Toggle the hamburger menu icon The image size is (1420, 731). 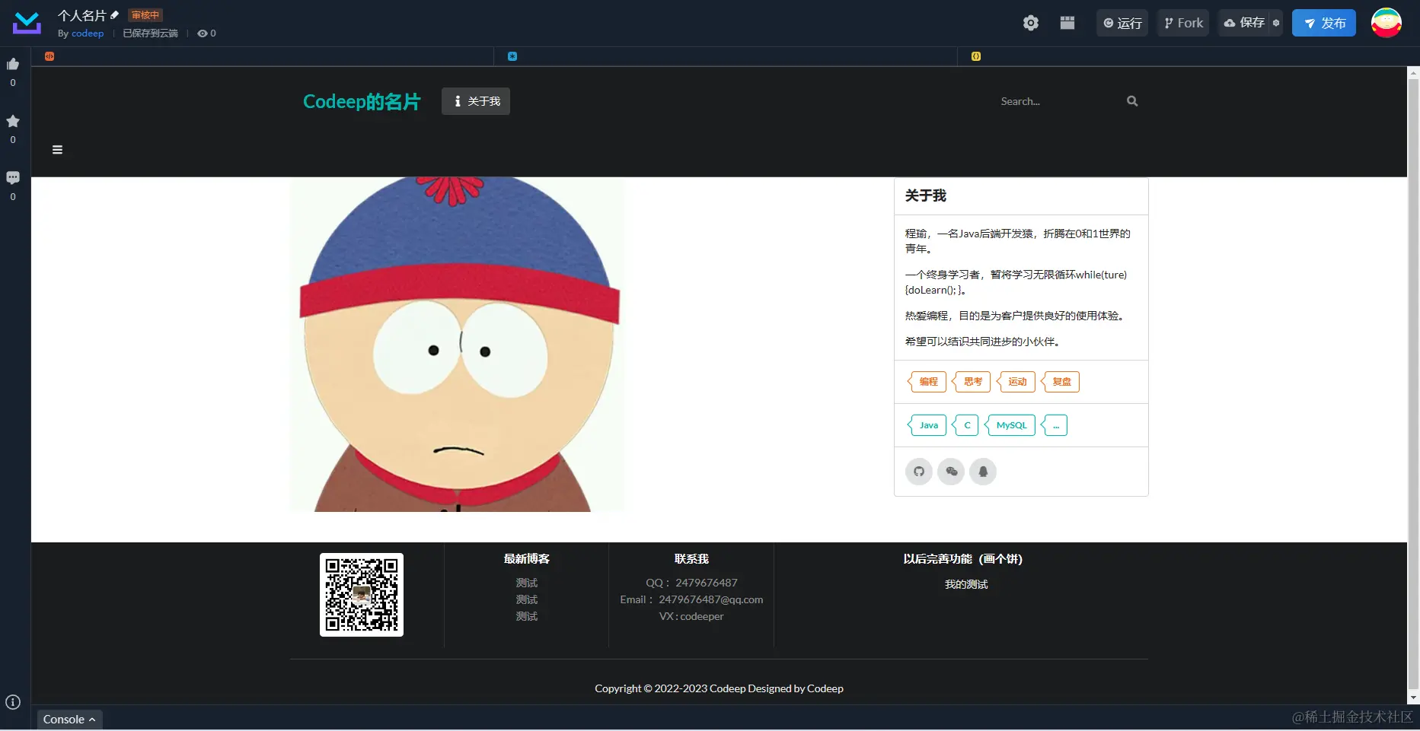coord(57,150)
